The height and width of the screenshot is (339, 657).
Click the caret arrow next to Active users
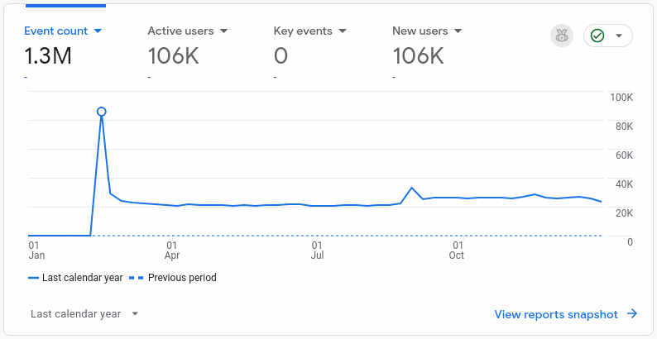[x=223, y=31]
